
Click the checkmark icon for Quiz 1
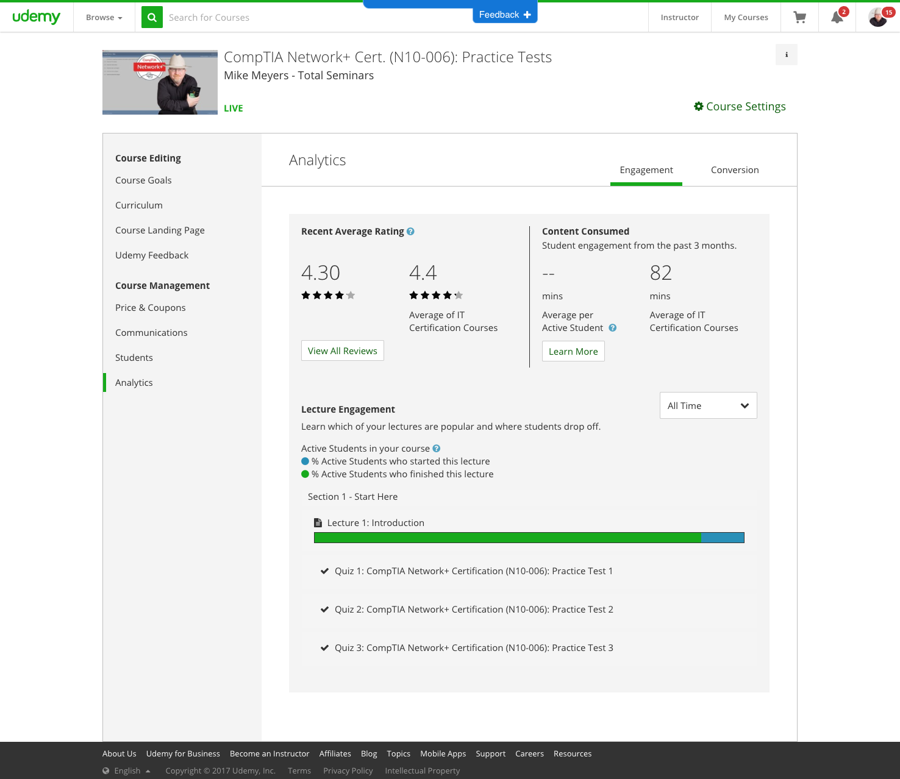[x=324, y=571]
